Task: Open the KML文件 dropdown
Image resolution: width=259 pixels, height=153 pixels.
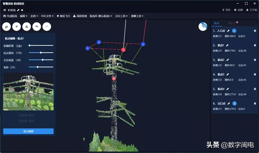Action: [x=47, y=16]
